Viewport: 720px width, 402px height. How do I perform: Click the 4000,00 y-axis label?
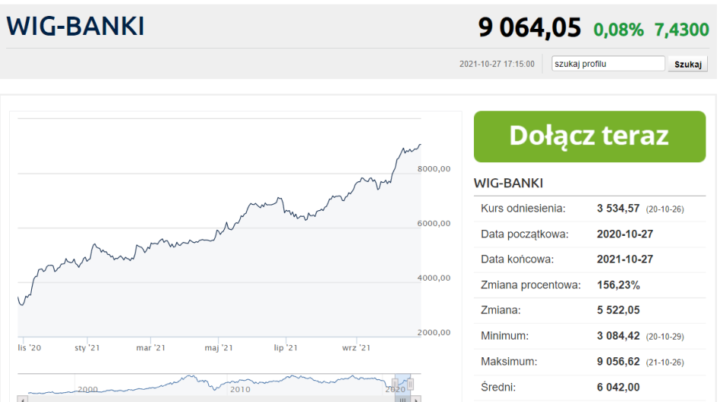[x=434, y=278]
